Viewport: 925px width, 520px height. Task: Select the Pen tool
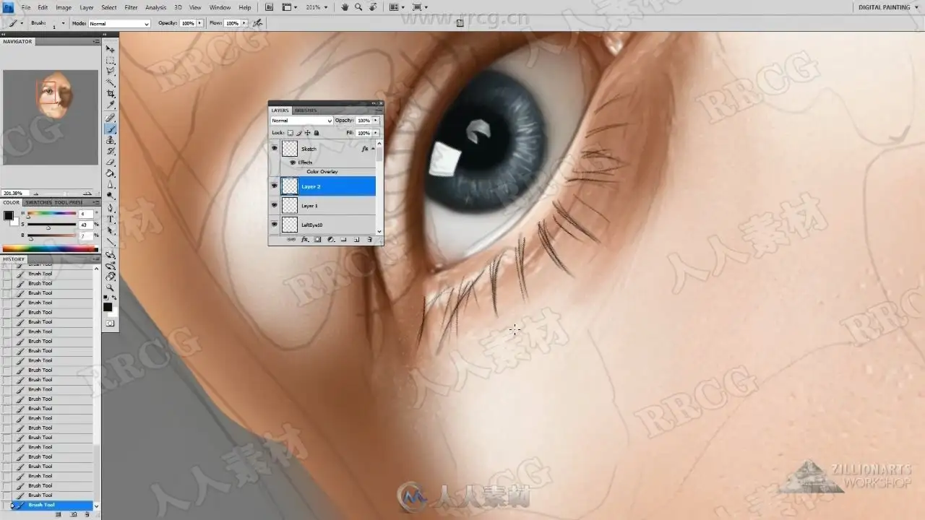coord(111,208)
